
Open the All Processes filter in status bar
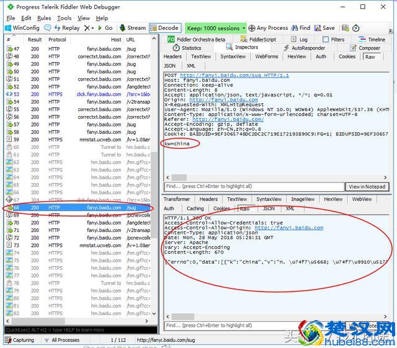tap(65, 340)
